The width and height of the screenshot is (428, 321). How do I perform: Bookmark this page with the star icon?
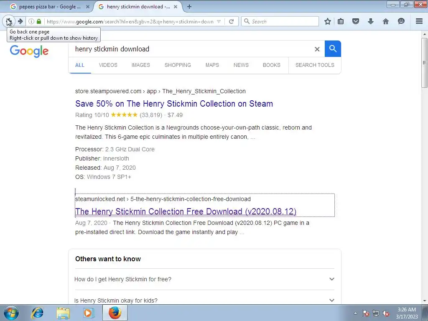point(328,21)
